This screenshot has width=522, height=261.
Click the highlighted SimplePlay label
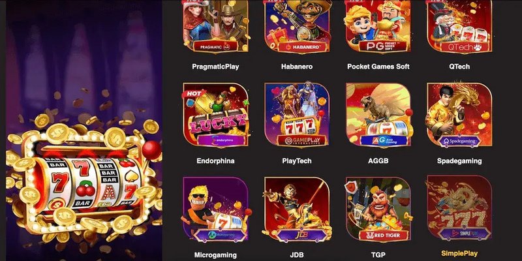coord(459,253)
